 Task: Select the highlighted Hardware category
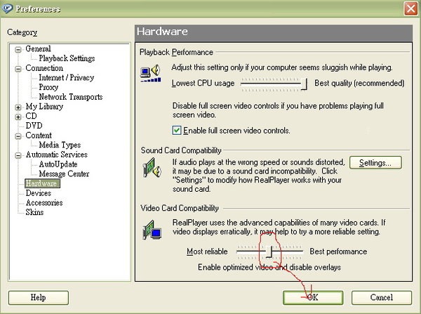42,183
